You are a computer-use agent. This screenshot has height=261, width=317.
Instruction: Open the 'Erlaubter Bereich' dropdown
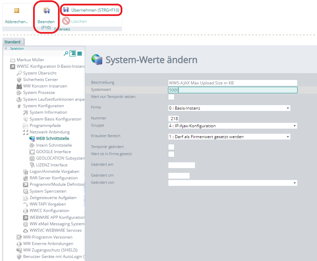pyautogui.click(x=229, y=137)
